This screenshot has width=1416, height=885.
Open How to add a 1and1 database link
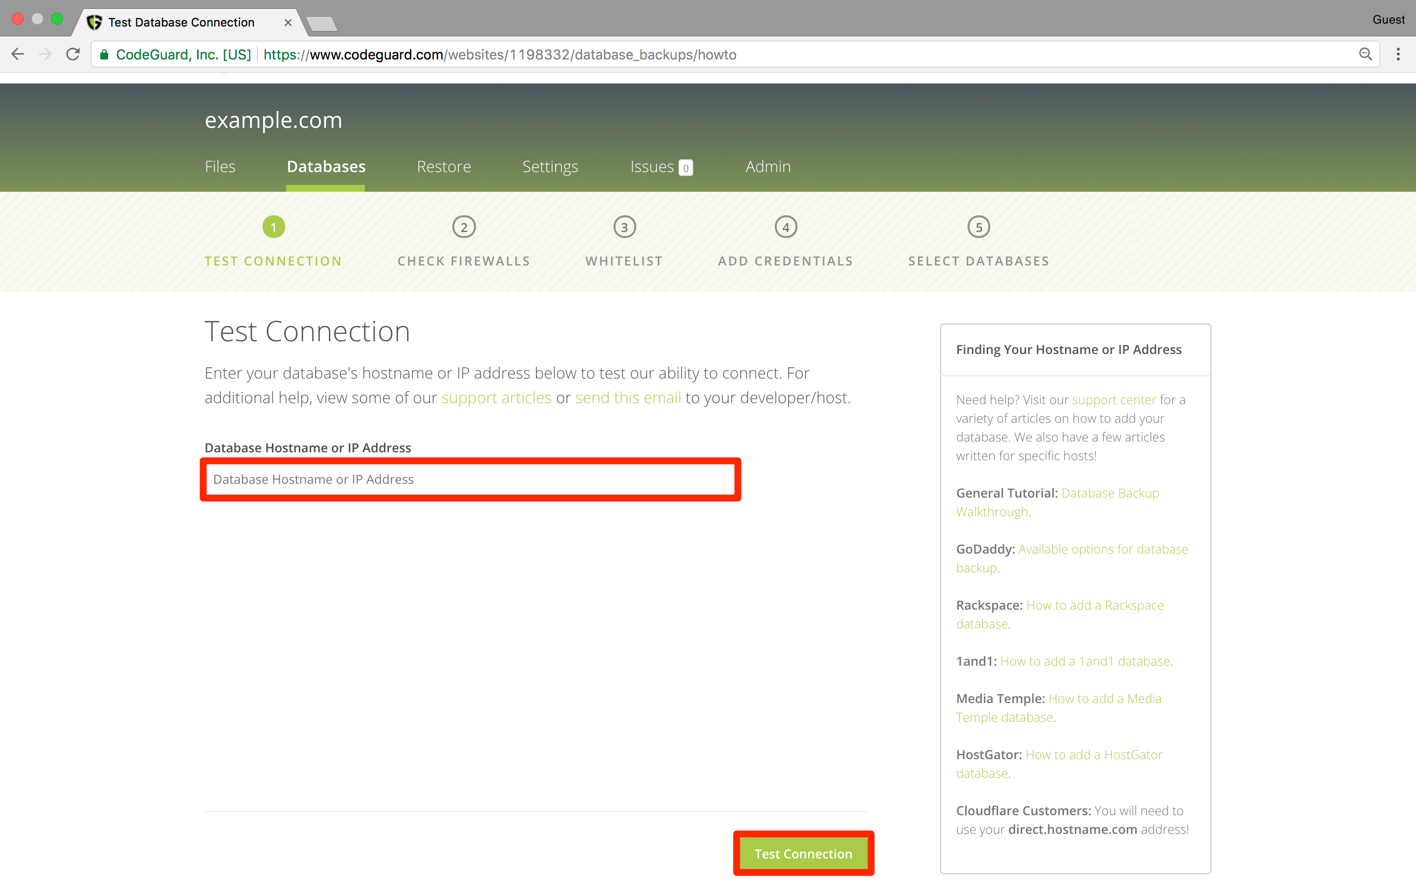coord(1085,661)
